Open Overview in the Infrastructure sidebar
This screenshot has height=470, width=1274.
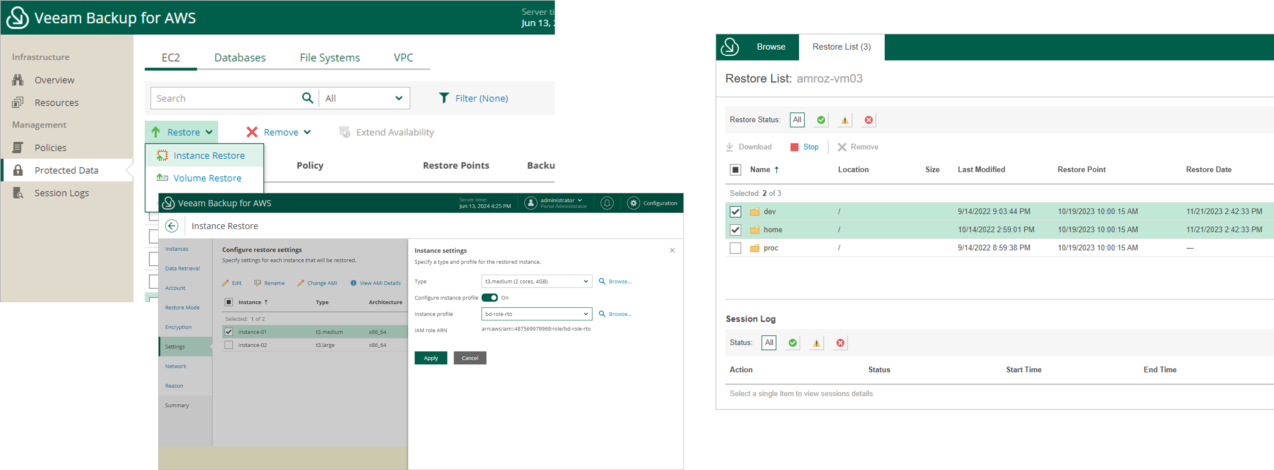tap(44, 80)
